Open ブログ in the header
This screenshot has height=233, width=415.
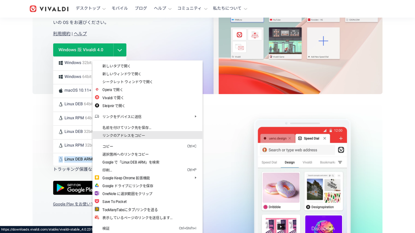point(141,8)
